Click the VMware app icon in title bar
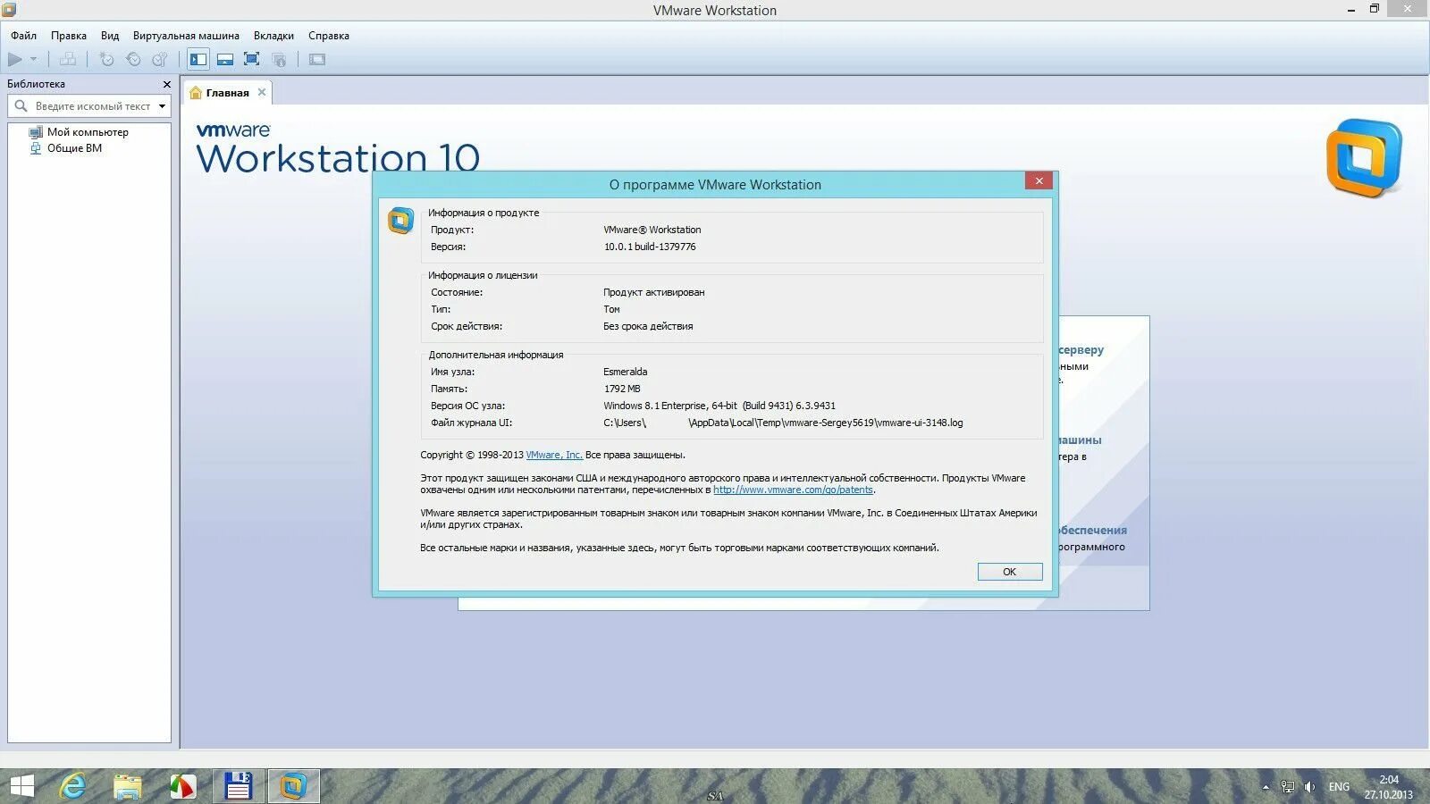The width and height of the screenshot is (1430, 804). pyautogui.click(x=9, y=10)
